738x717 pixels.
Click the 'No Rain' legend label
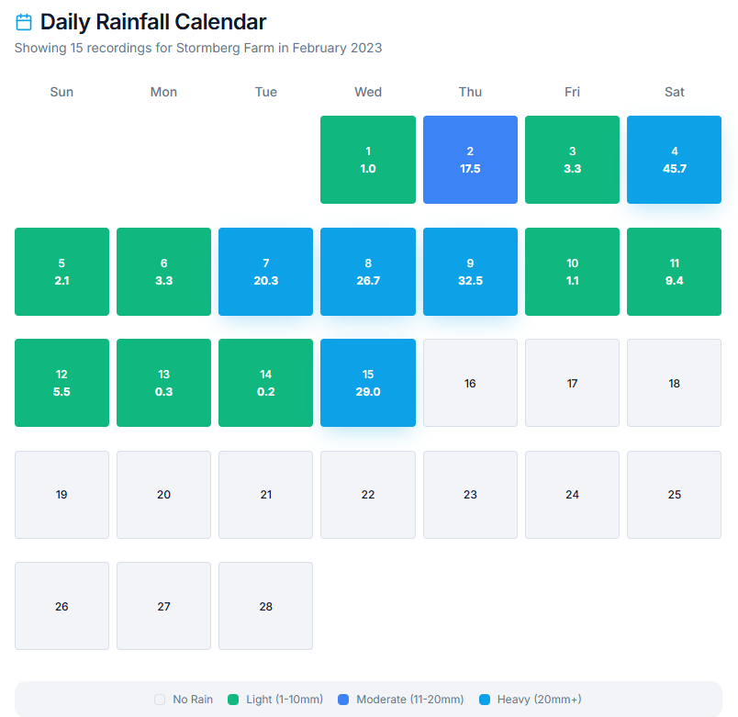[x=190, y=700]
